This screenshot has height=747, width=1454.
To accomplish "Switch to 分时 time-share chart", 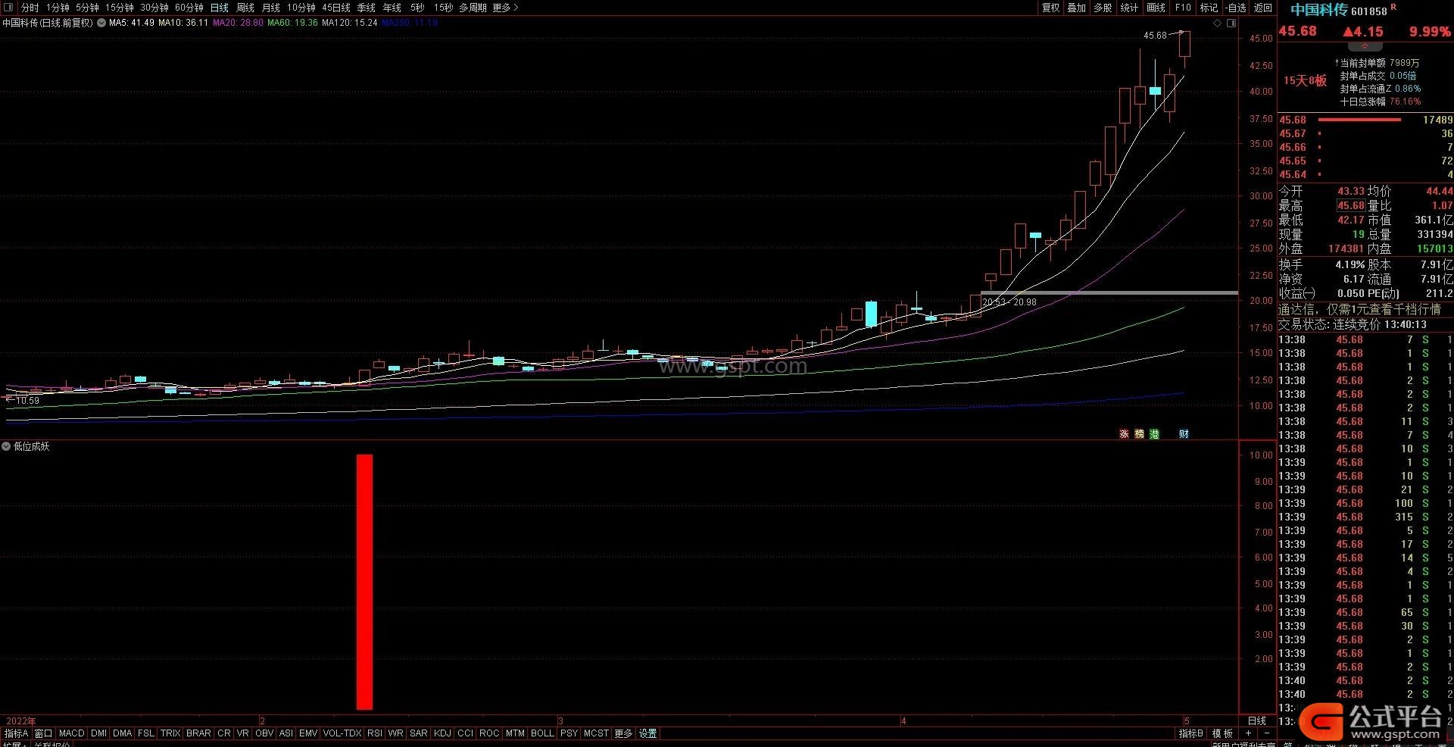I will (x=30, y=8).
